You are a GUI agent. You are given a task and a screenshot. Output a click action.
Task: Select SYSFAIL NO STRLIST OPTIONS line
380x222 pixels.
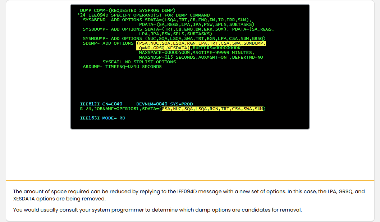pyautogui.click(x=139, y=62)
